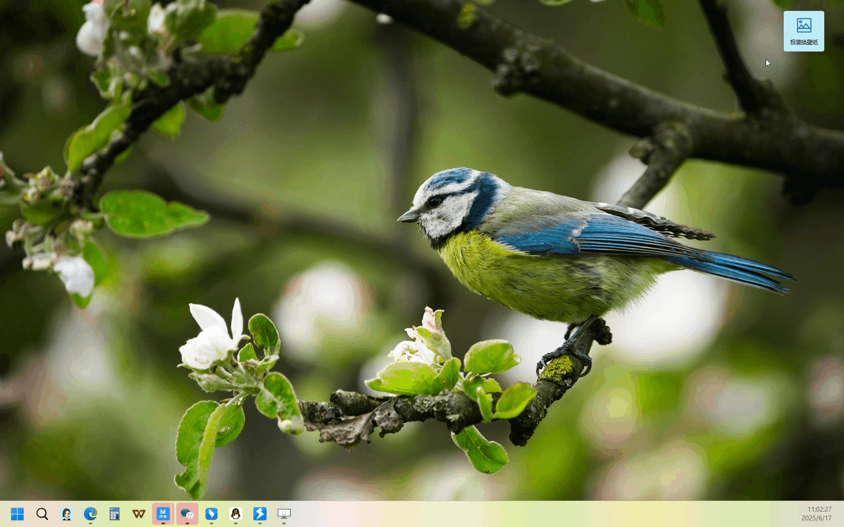The width and height of the screenshot is (844, 527).
Task: Open WPS Office from taskbar
Action: 139,513
